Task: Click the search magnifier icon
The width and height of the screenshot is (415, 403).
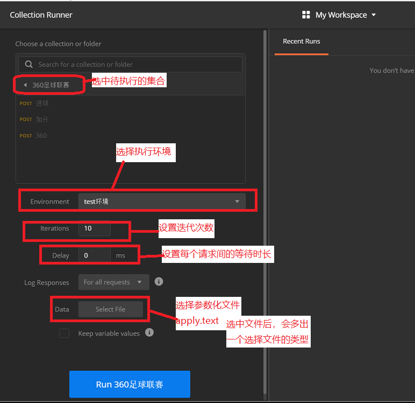Action: point(28,64)
